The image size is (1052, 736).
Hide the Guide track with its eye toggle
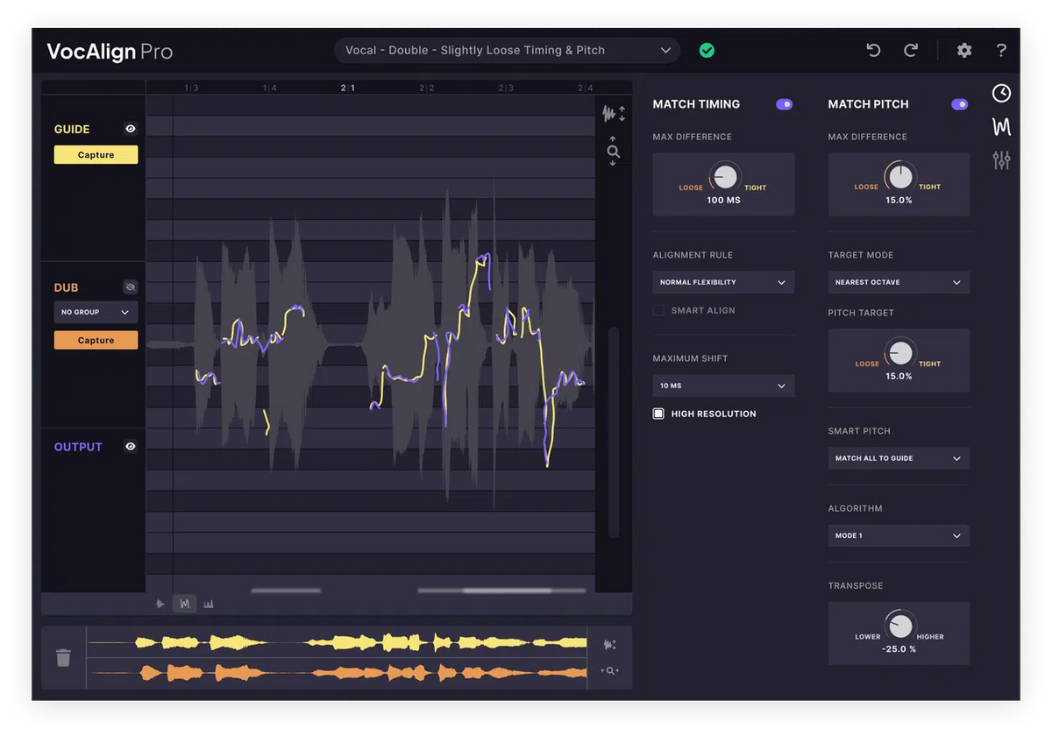130,128
